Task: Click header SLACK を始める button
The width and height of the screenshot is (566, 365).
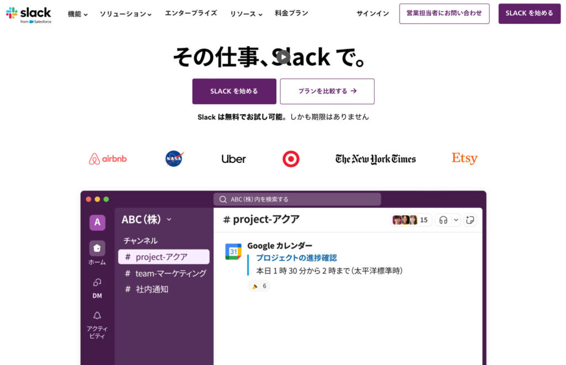Action: 530,14
